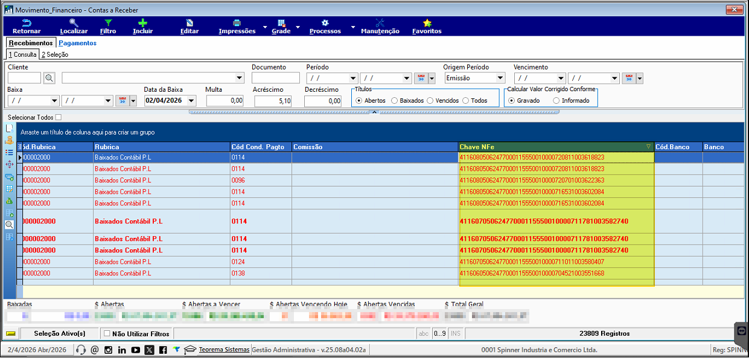
Task: Switch to the Pagamentos tab
Action: click(x=77, y=43)
